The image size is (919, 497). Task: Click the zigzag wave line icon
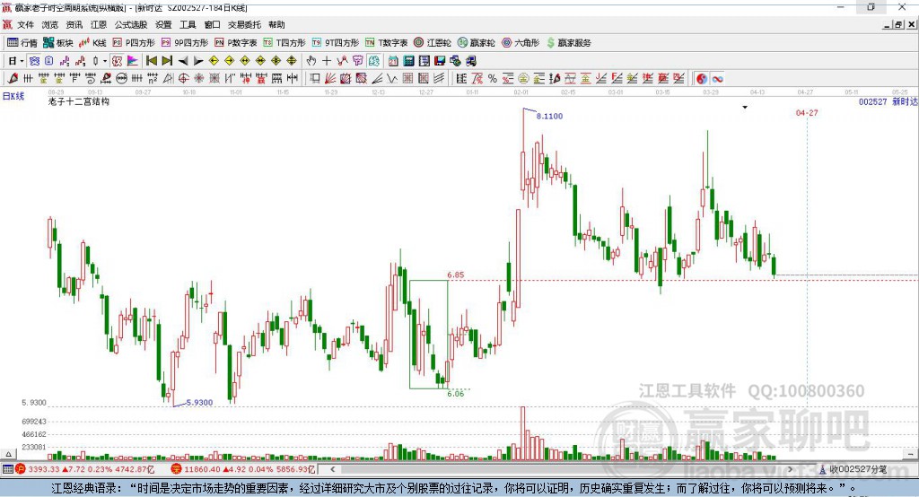click(391, 78)
